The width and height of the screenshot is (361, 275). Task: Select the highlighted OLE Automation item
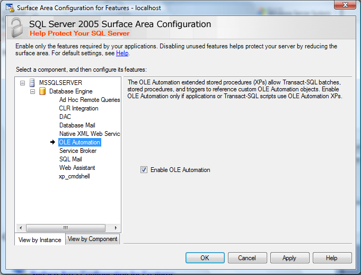(x=80, y=142)
